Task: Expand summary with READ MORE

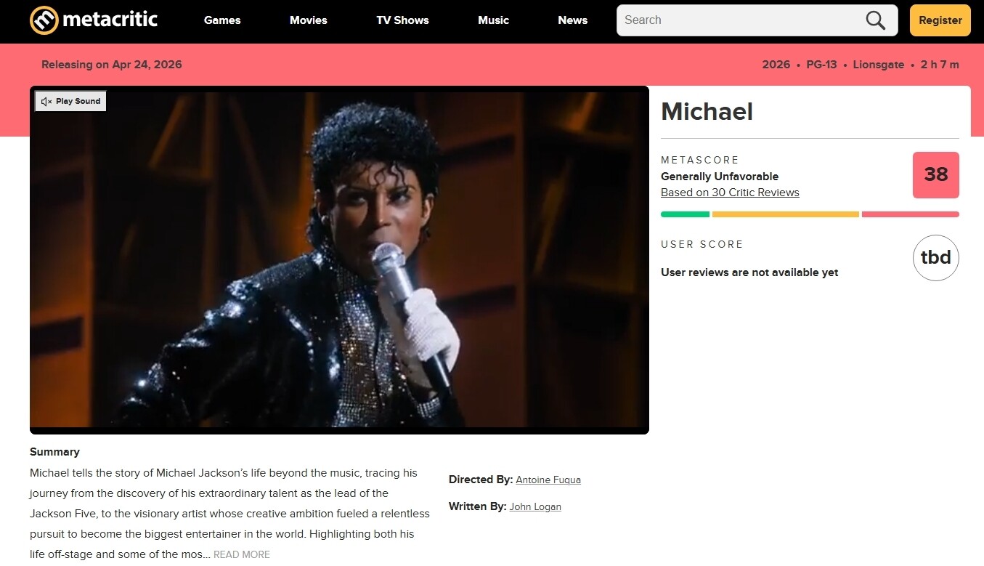Action: pos(242,554)
